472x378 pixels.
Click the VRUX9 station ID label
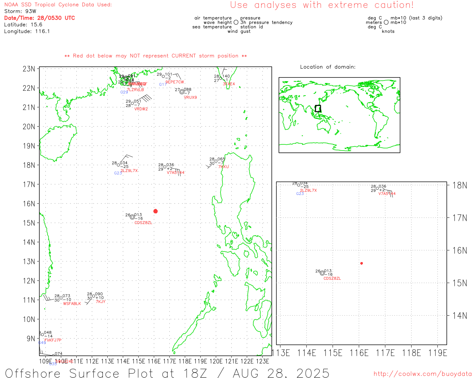[190, 97]
